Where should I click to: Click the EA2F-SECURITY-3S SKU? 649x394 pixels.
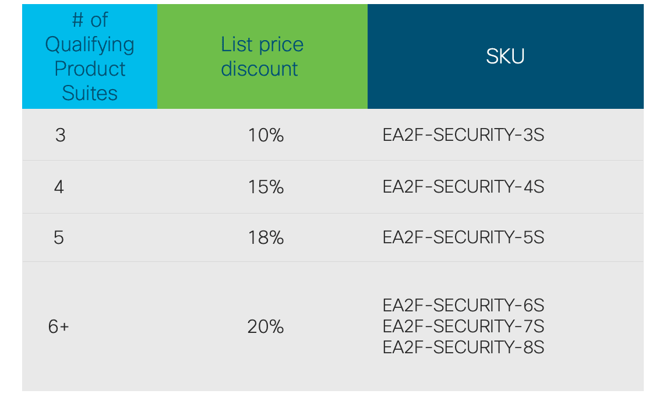(463, 135)
